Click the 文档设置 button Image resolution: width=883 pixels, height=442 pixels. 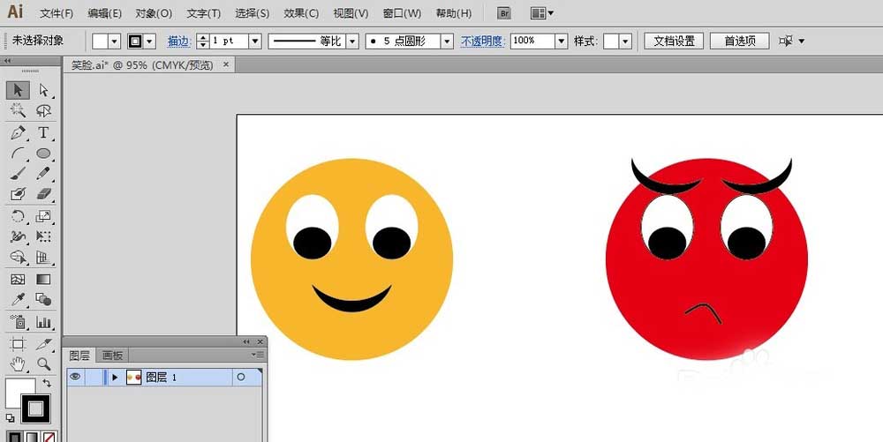tap(674, 41)
